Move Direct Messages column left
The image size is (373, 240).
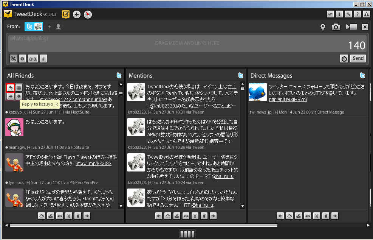pos(280,216)
